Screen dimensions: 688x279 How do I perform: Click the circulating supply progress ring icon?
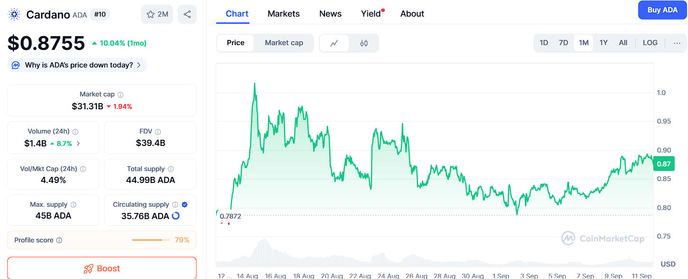click(x=175, y=216)
